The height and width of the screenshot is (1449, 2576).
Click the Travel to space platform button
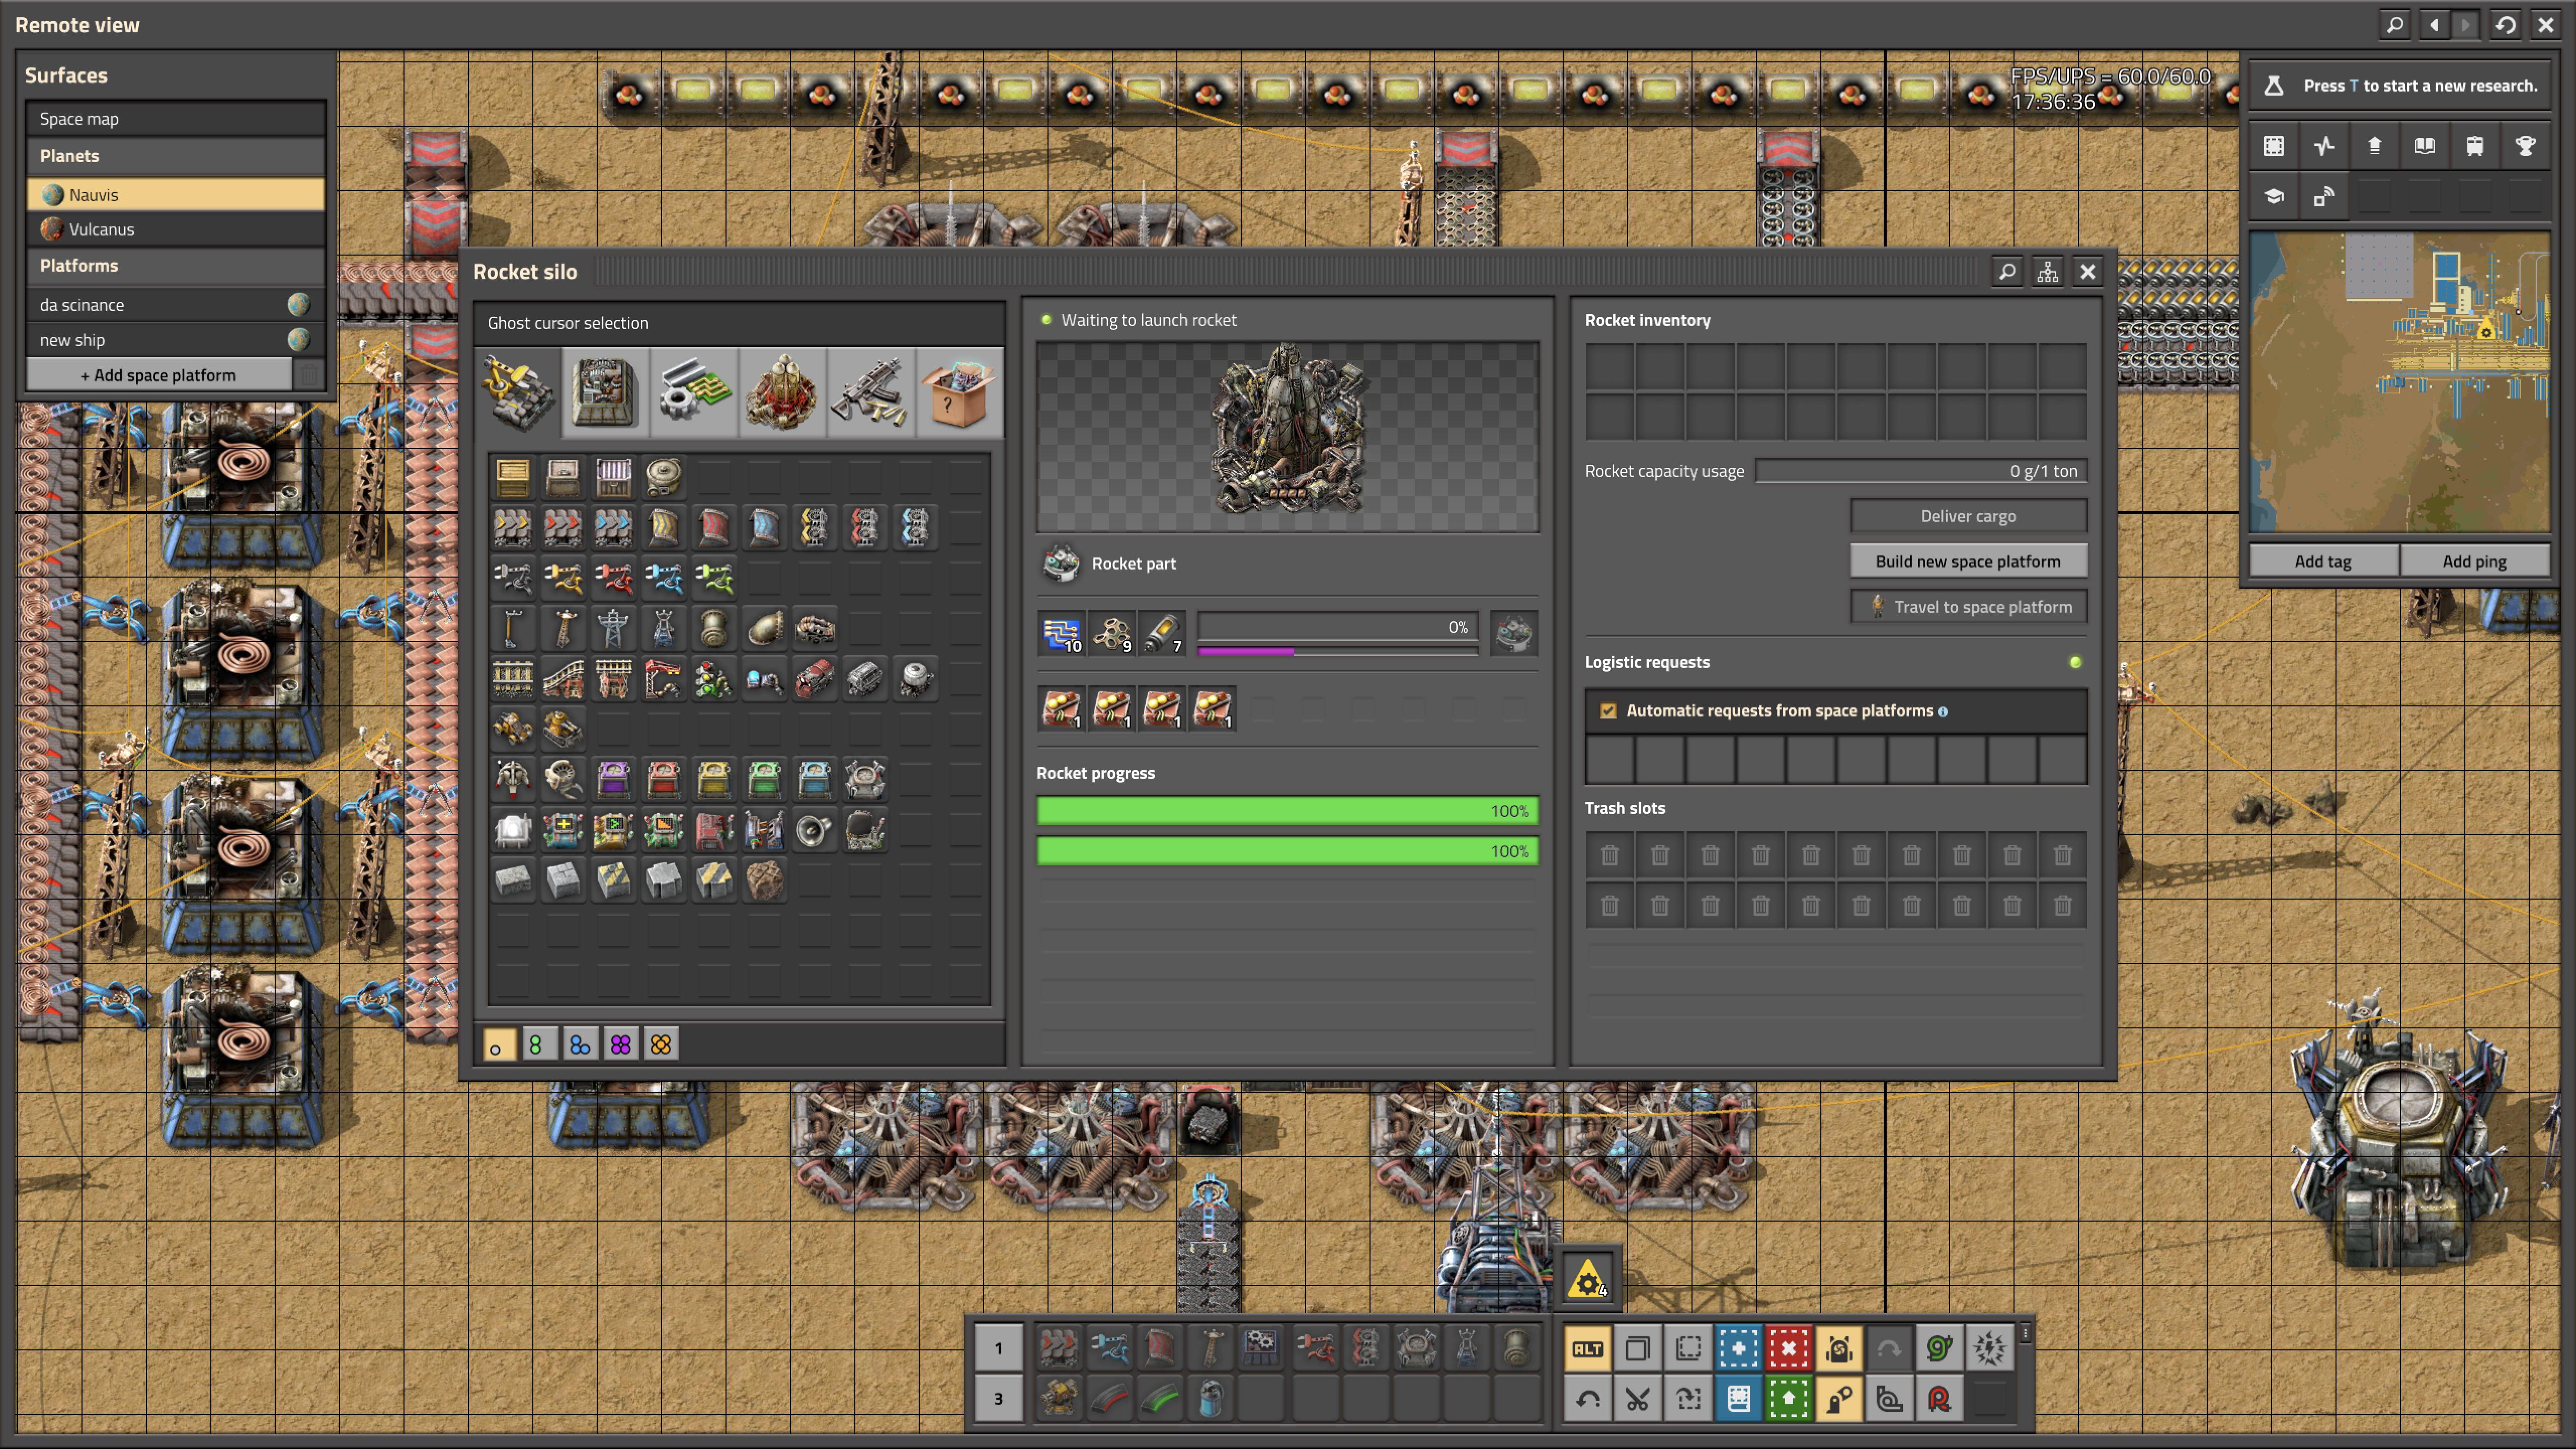1968,606
